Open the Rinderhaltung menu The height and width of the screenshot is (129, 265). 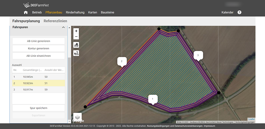[75, 12]
